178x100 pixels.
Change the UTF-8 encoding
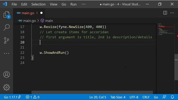click(134, 97)
